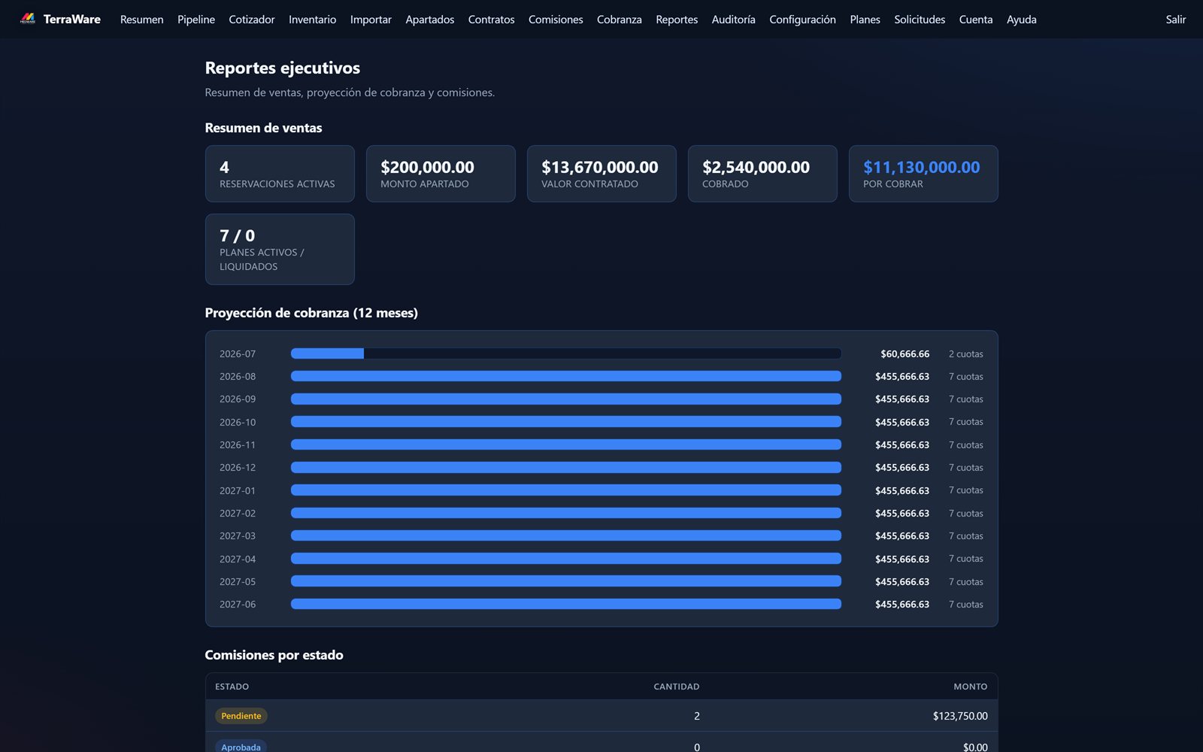
Task: Open the Importar page
Action: tap(371, 20)
